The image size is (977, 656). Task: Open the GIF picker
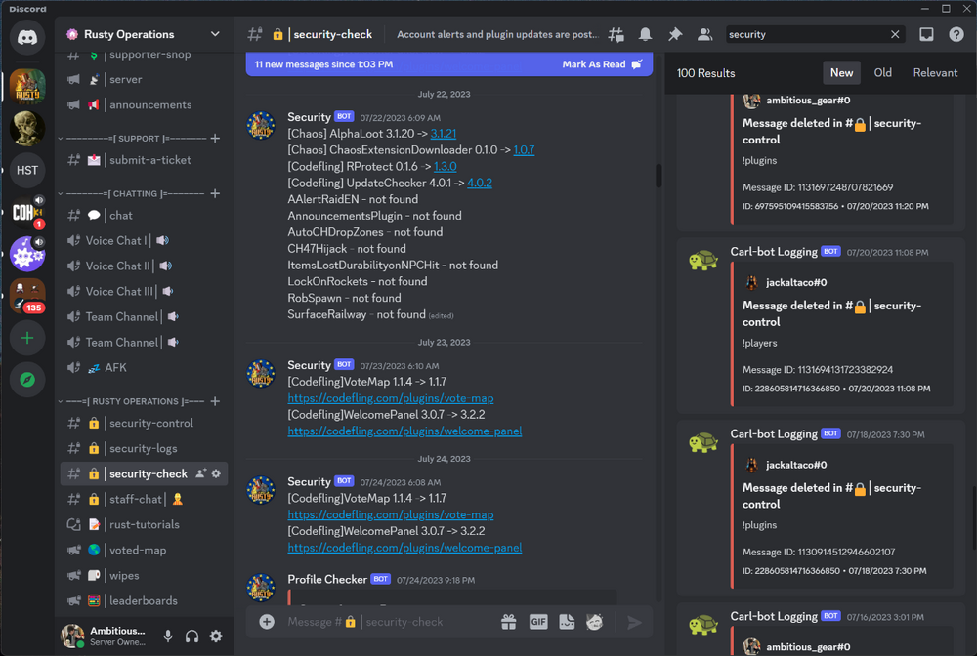(x=538, y=621)
